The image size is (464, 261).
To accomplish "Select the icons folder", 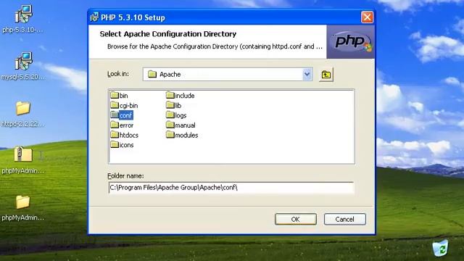I will tap(122, 145).
